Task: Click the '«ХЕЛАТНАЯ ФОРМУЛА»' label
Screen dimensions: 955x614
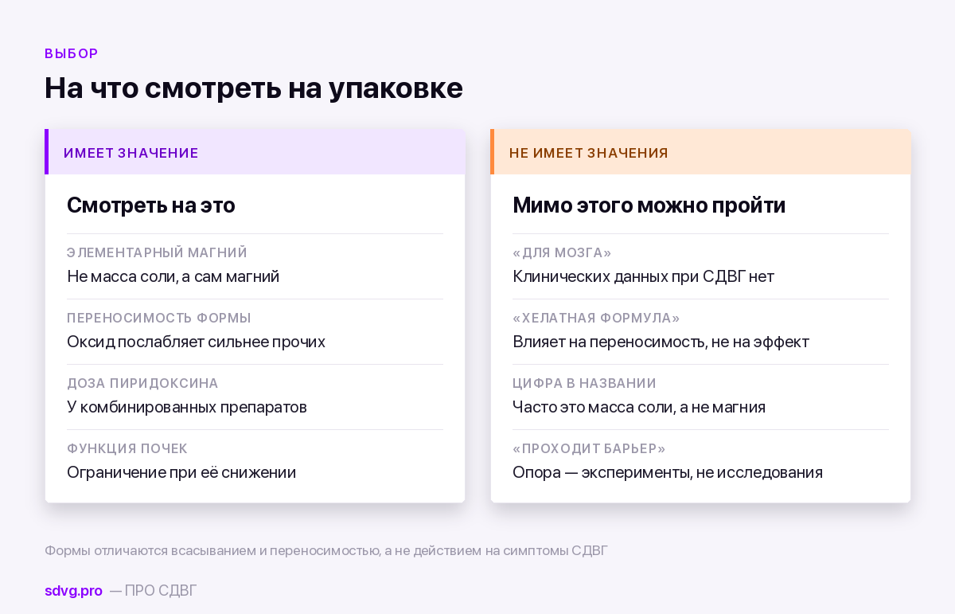Action: [596, 318]
